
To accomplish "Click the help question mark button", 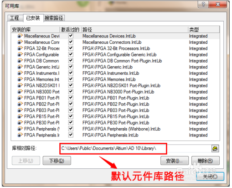I will [203, 5].
